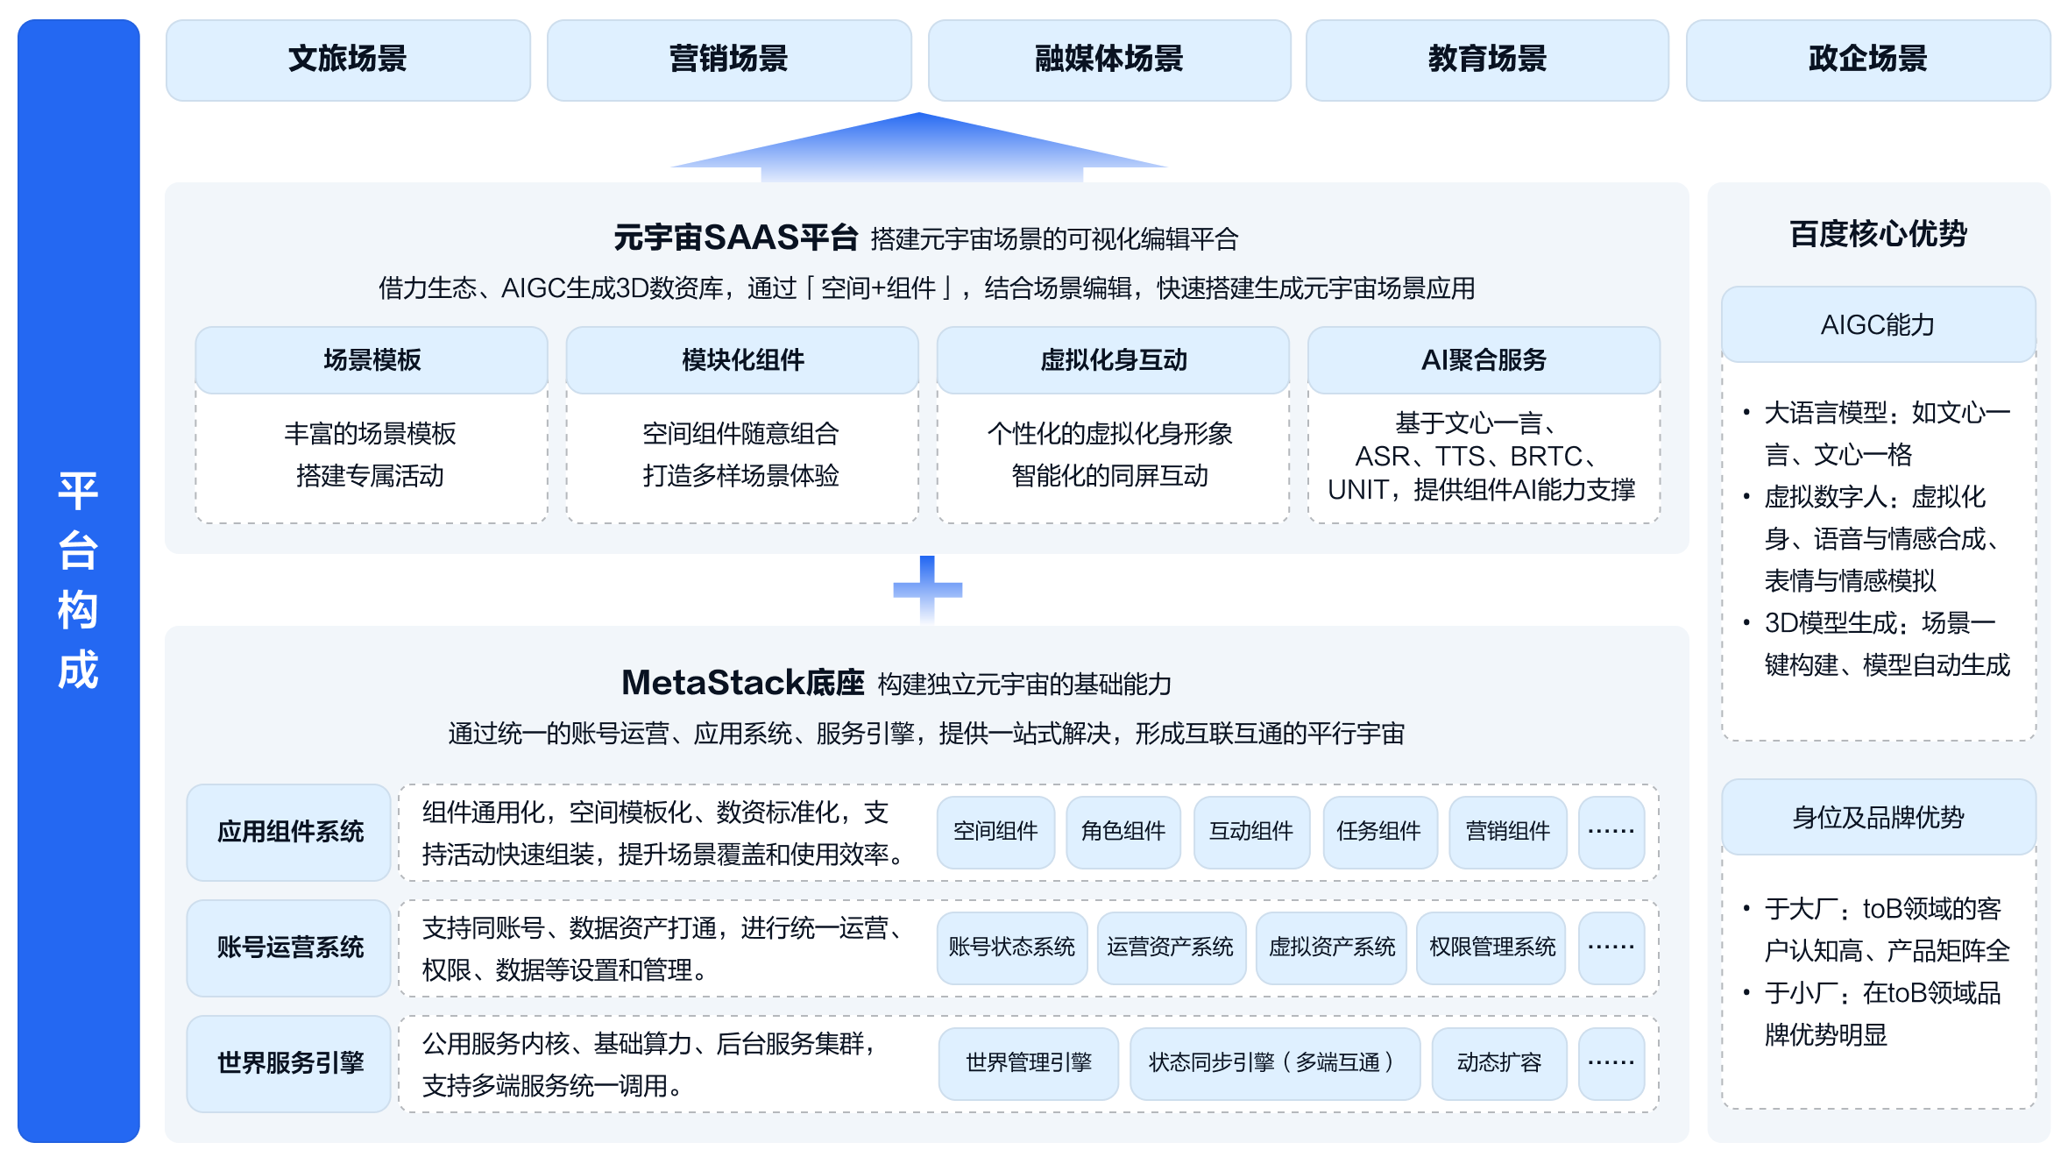Click the AI聚合服务 header
Viewport: 2068px width, 1164px height.
[x=1484, y=360]
